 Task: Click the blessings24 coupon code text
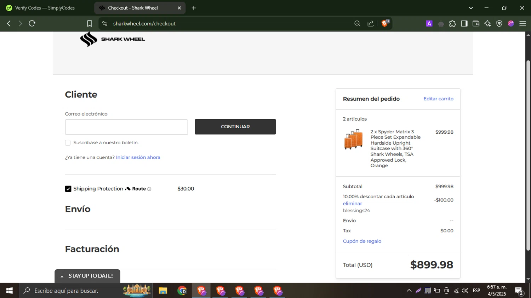[356, 211]
